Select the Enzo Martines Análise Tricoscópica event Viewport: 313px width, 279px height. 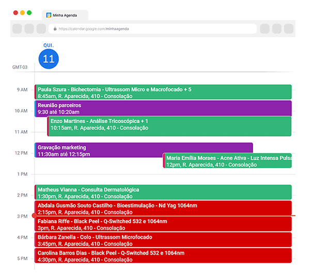169,125
